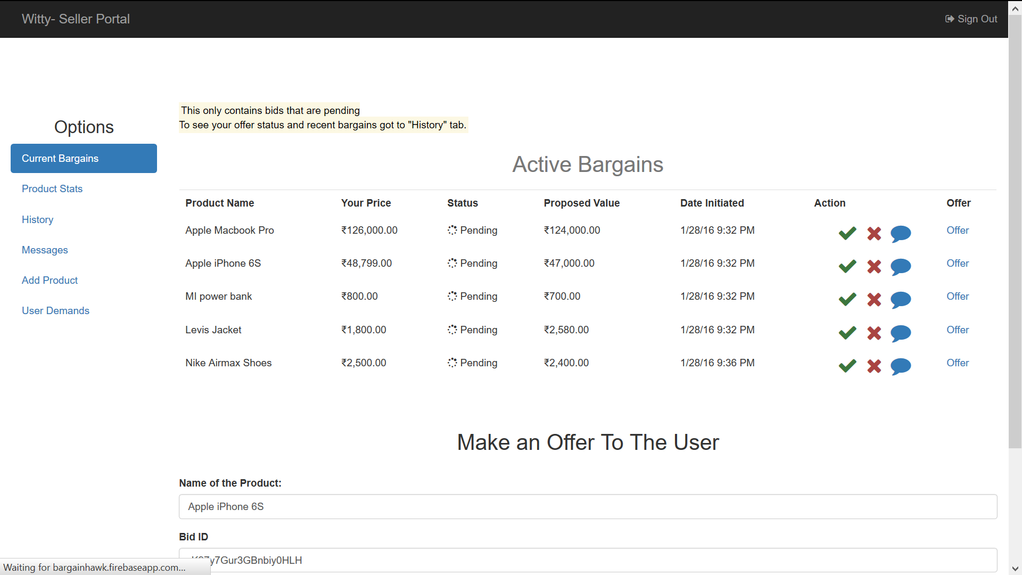Open User Demands page

coord(55,310)
